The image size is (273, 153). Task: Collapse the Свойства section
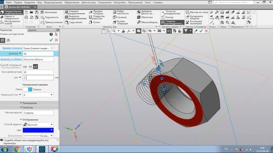click(26, 108)
